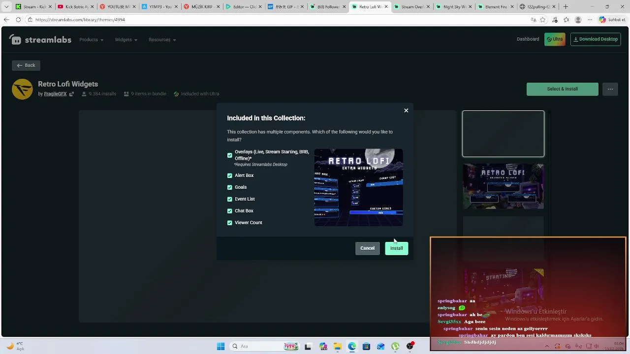This screenshot has height=354, width=630.
Task: Open Microsoft Edge from taskbar
Action: [352, 347]
